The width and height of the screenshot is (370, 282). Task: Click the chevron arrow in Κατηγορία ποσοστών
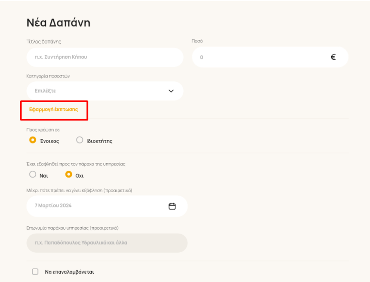click(171, 91)
